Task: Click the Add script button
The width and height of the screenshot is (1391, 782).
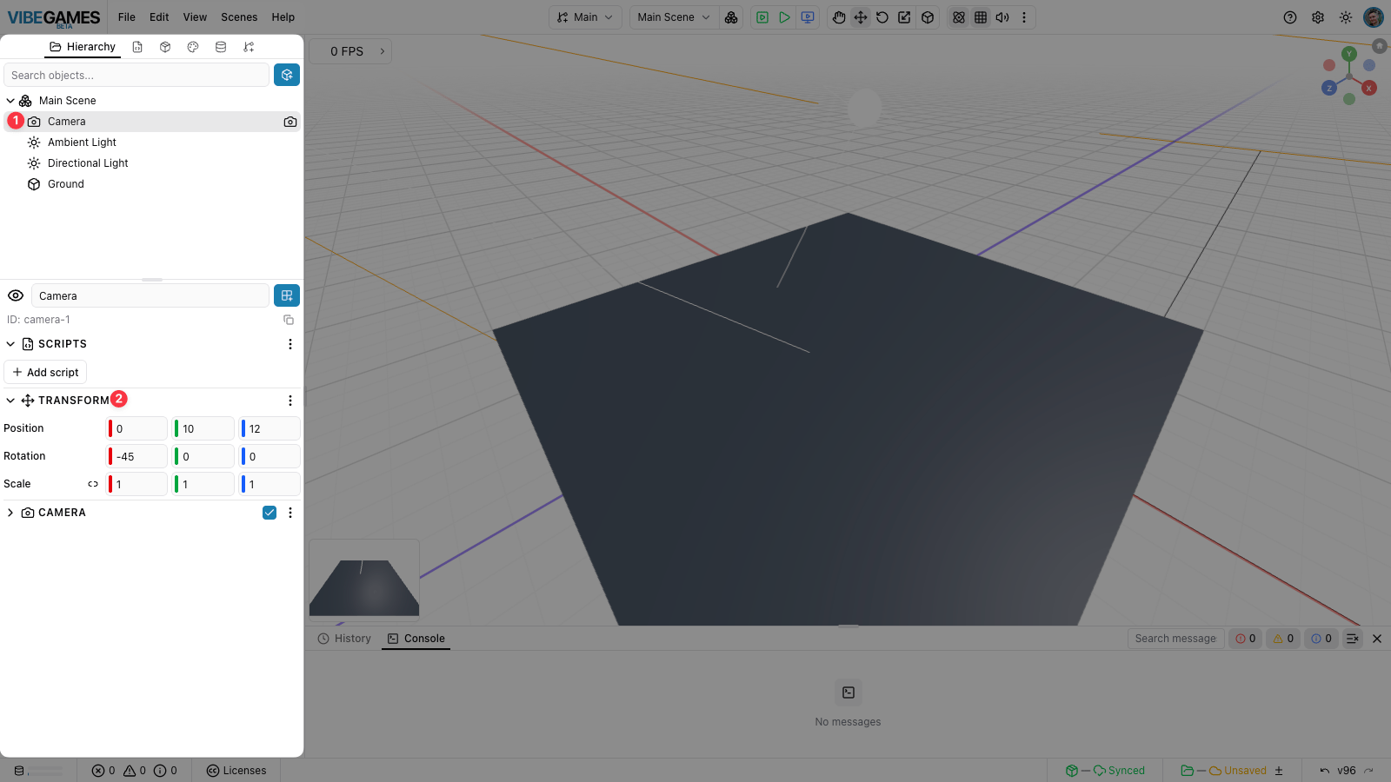Action: pyautogui.click(x=45, y=372)
